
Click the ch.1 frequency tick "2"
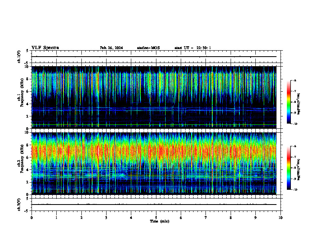tap(28, 116)
